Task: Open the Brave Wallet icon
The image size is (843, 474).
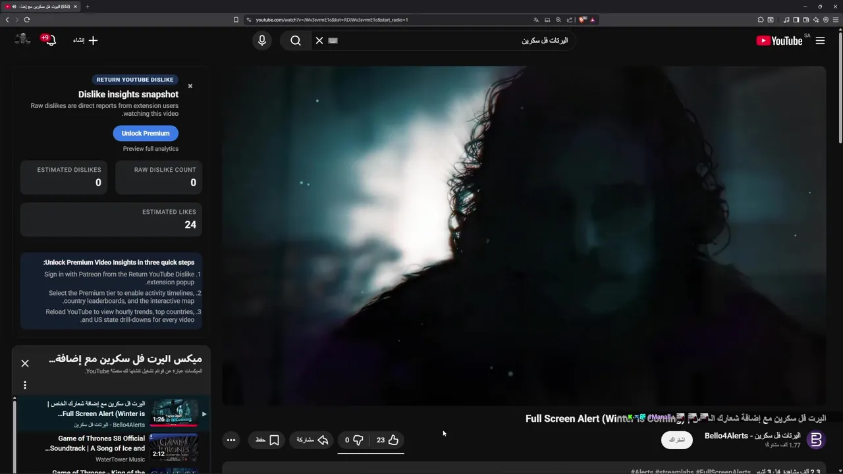Action: [805, 20]
